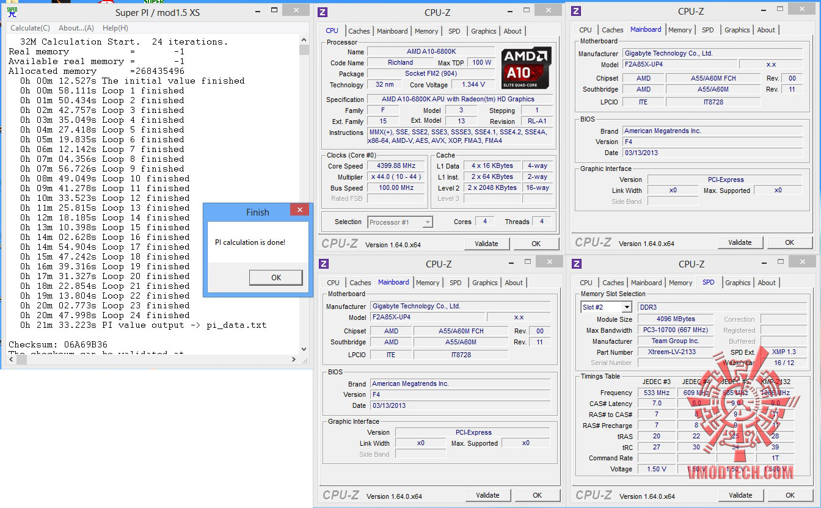Click the Z icon of the CPU-Z window showing the CPU tab
Viewport: 821px width, 508px height.
tap(323, 12)
